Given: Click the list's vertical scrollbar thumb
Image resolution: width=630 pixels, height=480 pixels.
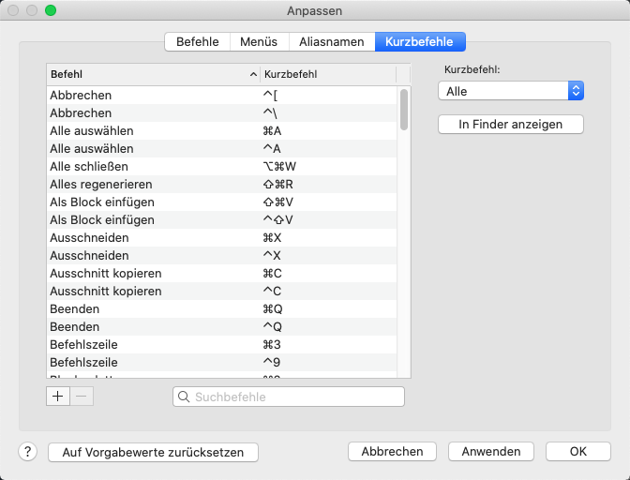Looking at the screenshot, I should coord(404,109).
